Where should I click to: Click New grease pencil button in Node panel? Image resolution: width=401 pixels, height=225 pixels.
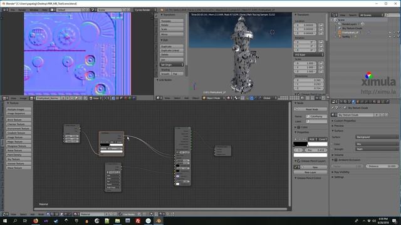pos(313,167)
